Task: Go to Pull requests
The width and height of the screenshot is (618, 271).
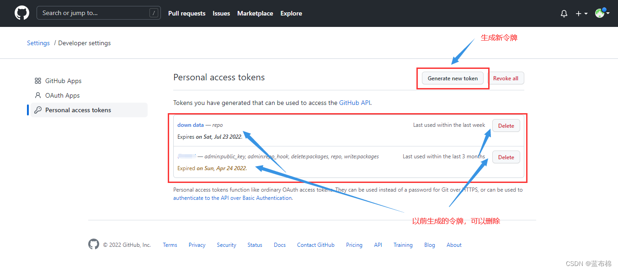Action: (x=186, y=13)
